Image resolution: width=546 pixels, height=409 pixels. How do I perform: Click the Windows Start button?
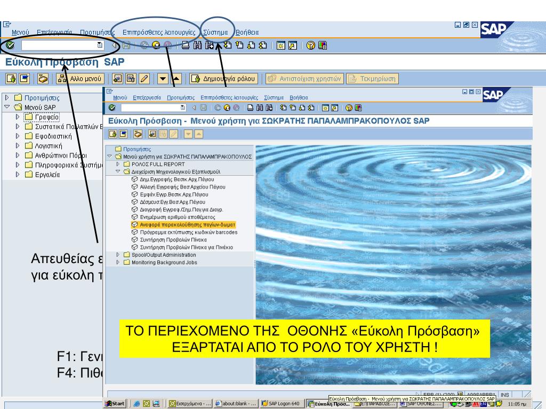[115, 404]
